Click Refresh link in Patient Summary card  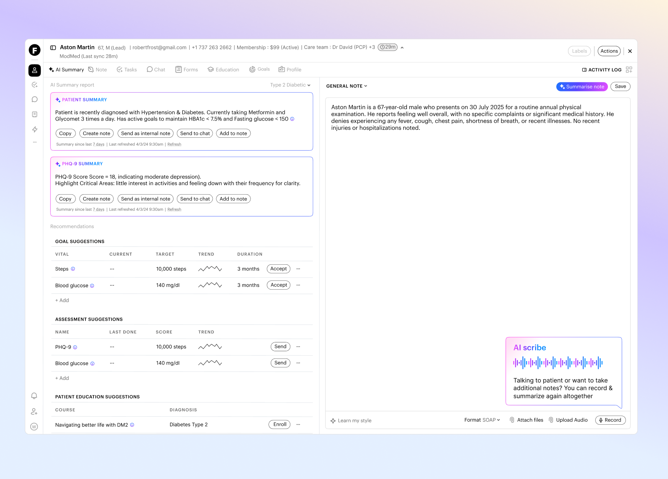[174, 145]
